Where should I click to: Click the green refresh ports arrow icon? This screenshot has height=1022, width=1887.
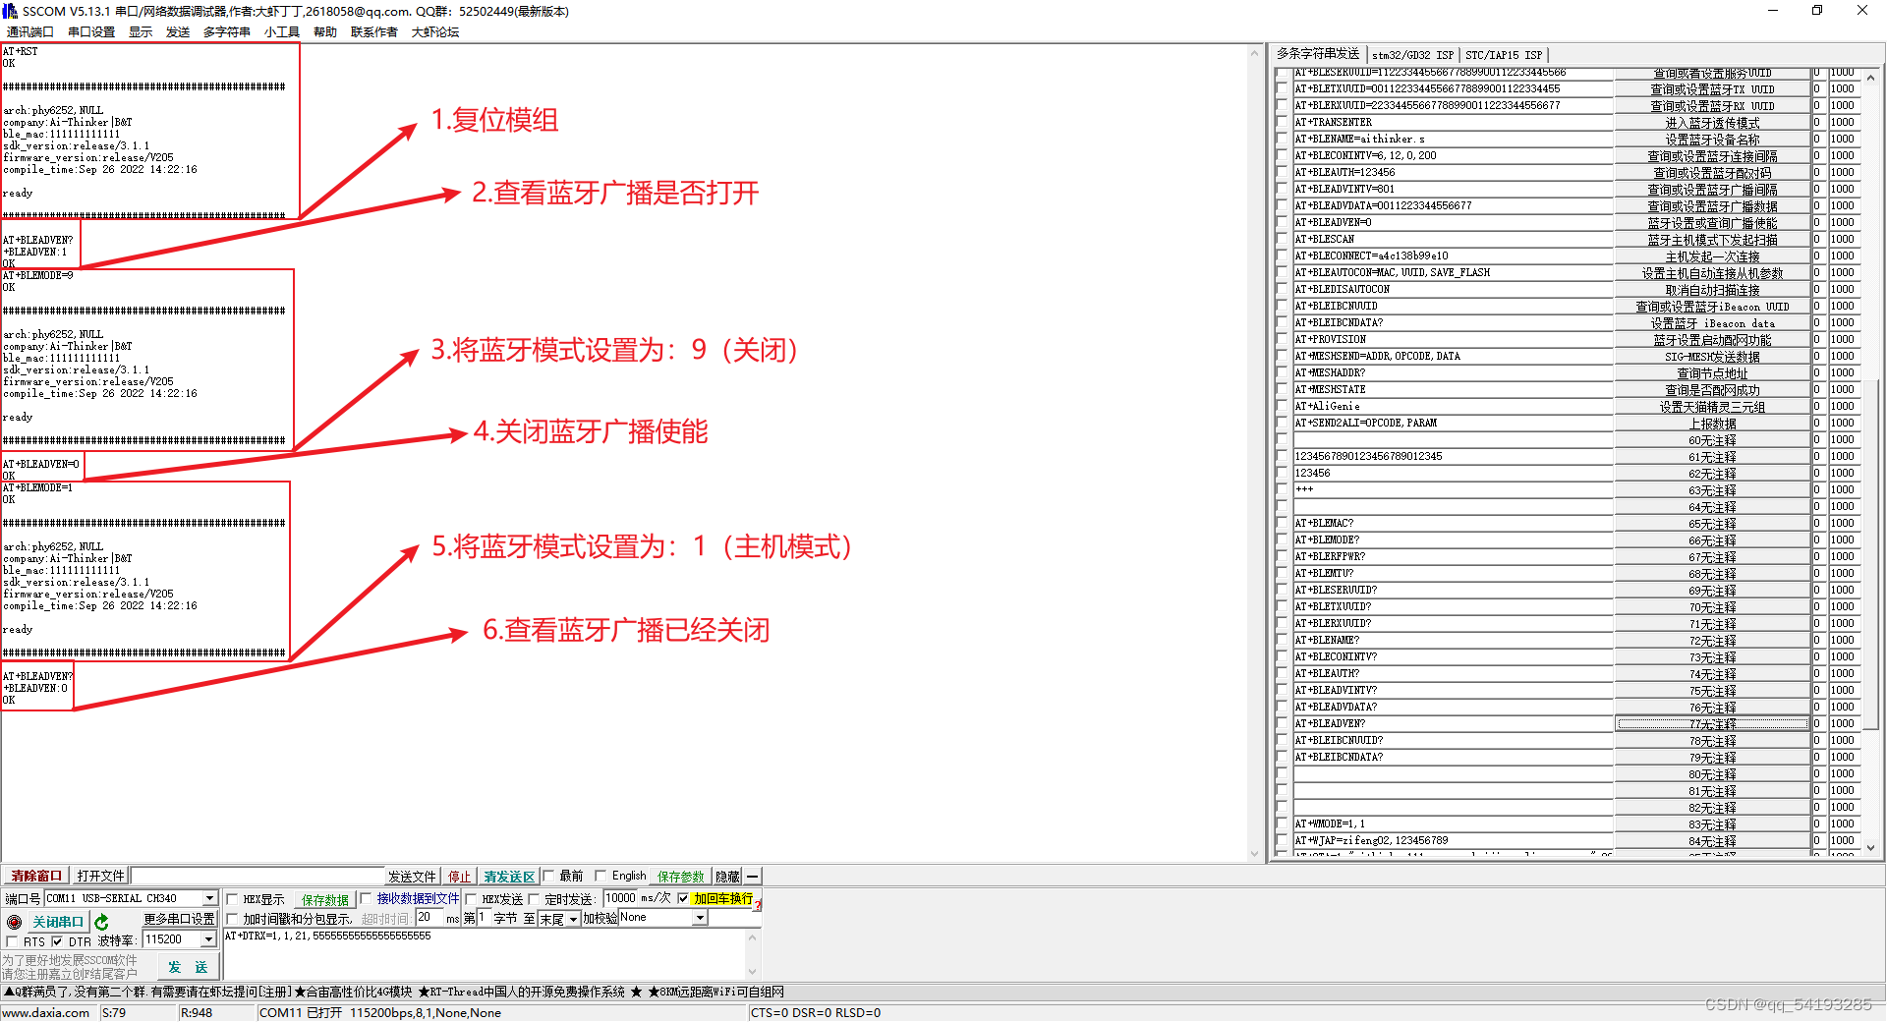(101, 922)
